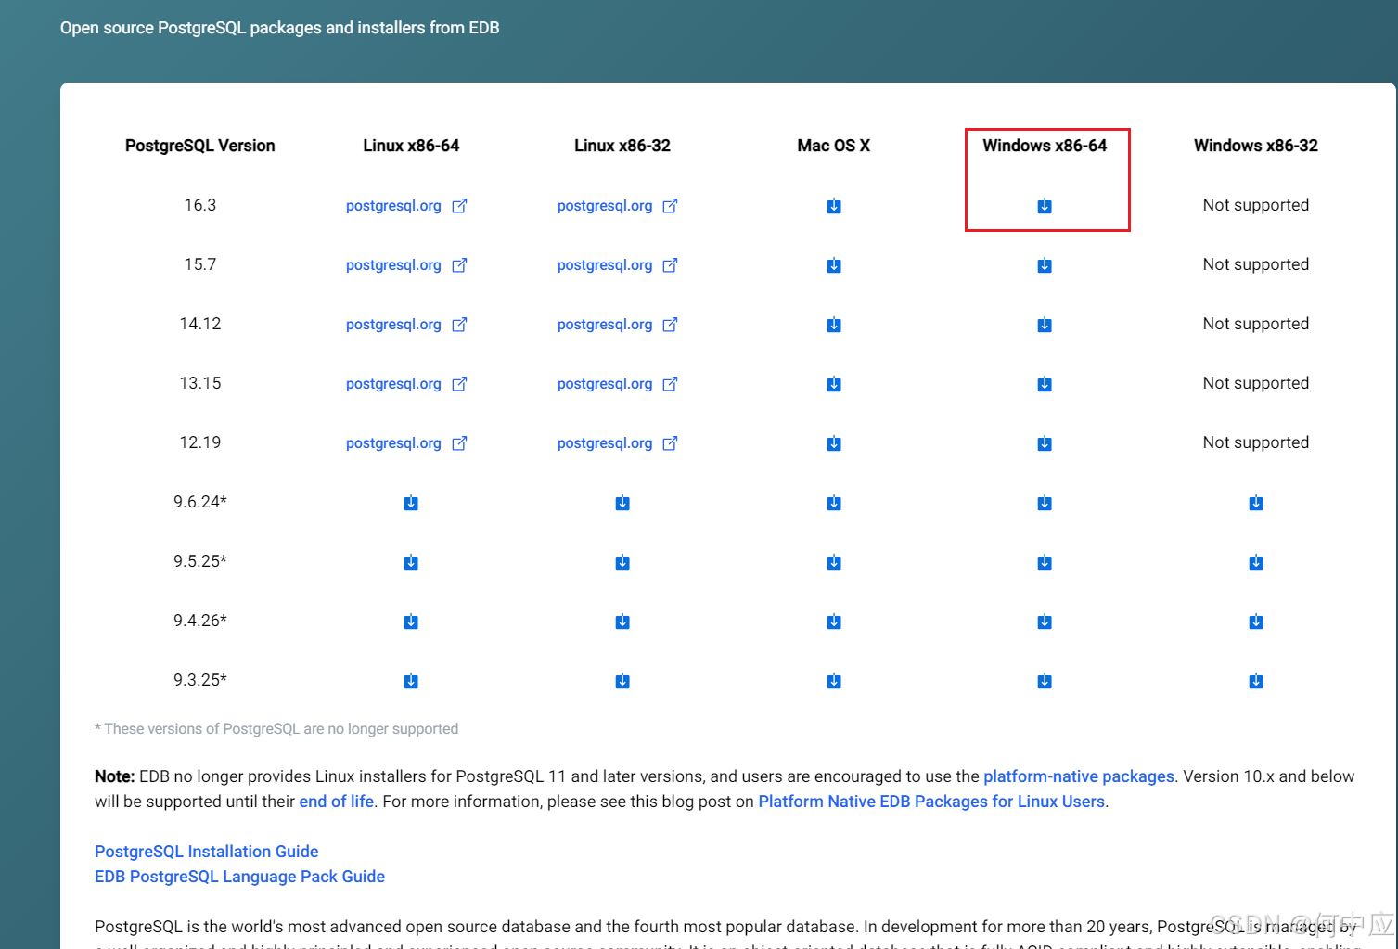The height and width of the screenshot is (949, 1398).
Task: Click the PostgreSQL Version column header
Action: click(200, 146)
